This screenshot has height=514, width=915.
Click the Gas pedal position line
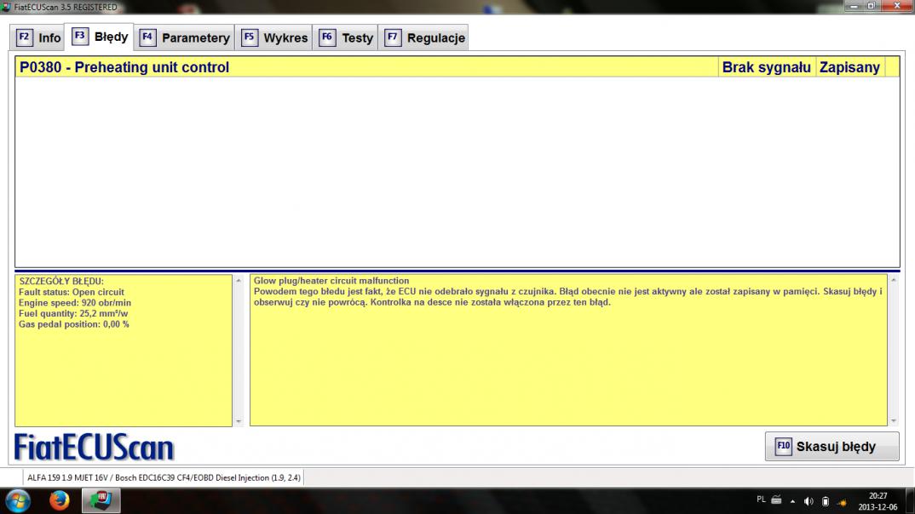coord(73,324)
